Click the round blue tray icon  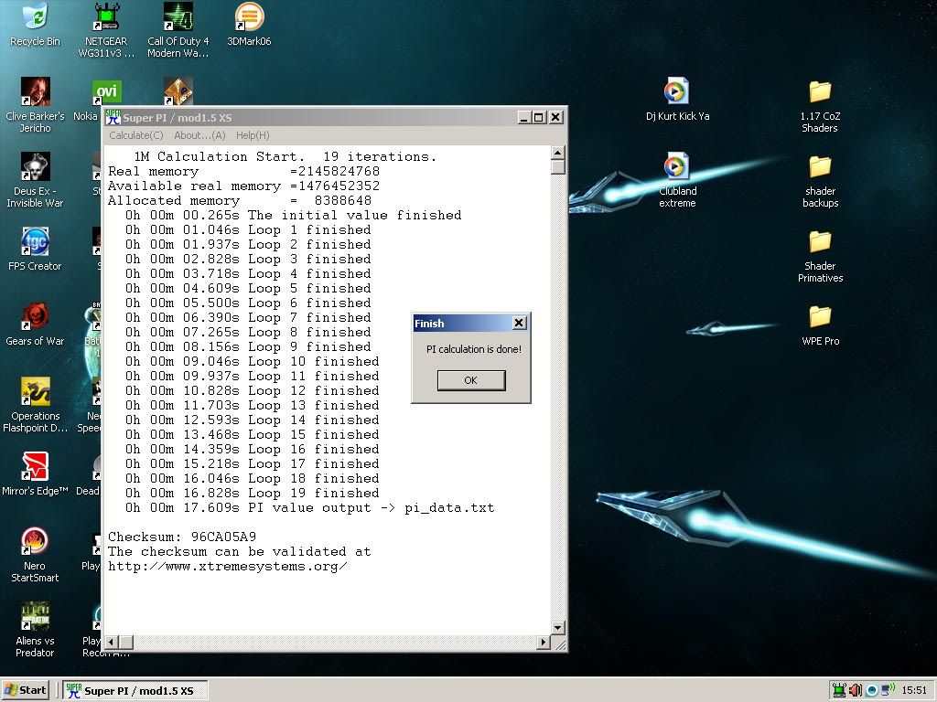pyautogui.click(x=872, y=690)
